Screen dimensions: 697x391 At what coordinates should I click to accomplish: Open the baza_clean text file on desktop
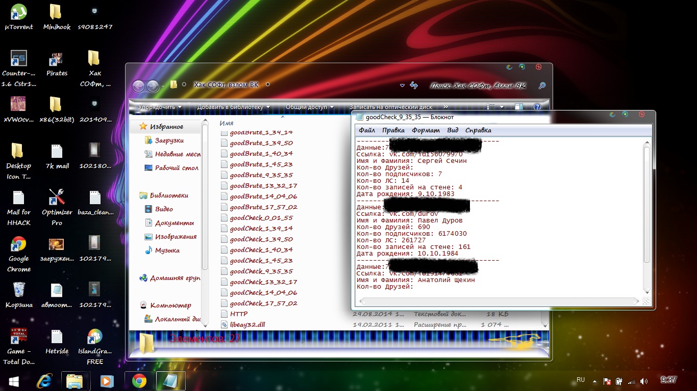tap(95, 202)
